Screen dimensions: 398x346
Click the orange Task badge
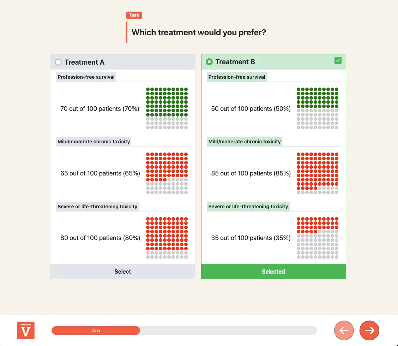[x=134, y=15]
